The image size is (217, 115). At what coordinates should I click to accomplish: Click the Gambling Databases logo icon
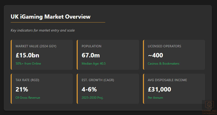(209, 105)
